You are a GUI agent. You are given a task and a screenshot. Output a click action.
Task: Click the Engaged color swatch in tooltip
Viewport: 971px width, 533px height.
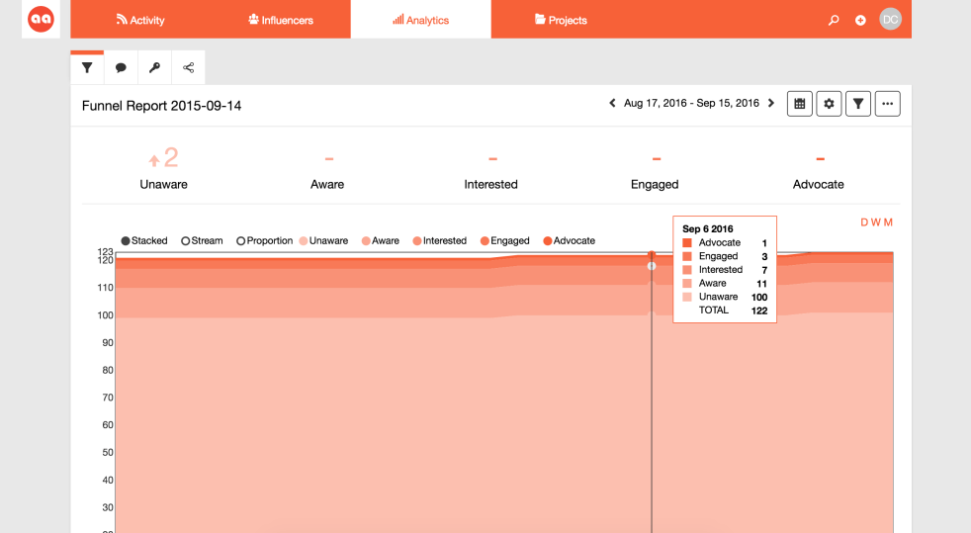pos(687,256)
